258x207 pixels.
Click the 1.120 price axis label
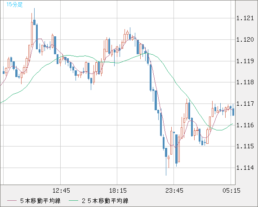pyautogui.click(x=245, y=39)
